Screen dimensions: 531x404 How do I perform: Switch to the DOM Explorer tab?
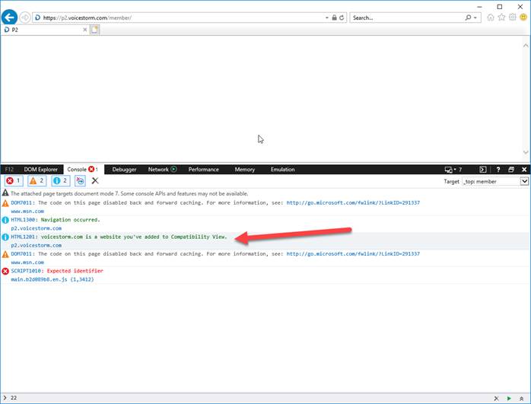pos(40,170)
